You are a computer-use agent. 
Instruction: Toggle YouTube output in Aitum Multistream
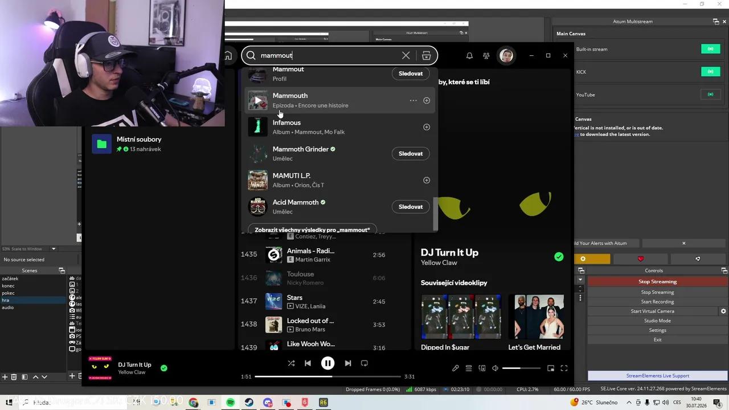tap(710, 95)
